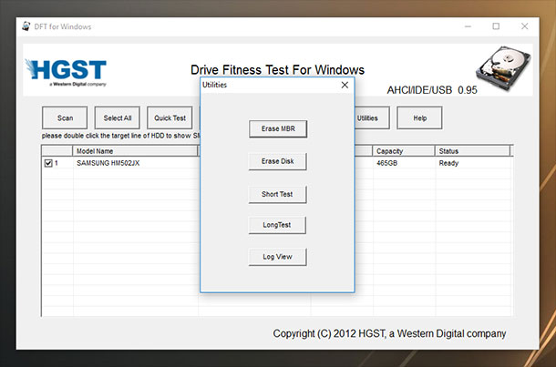This screenshot has height=367, width=556.
Task: Click the Erase MBR button
Action: click(x=278, y=129)
